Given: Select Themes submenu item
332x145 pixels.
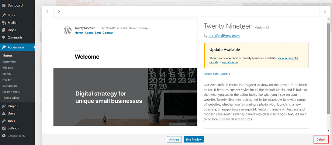Looking at the screenshot, I should [7, 56].
